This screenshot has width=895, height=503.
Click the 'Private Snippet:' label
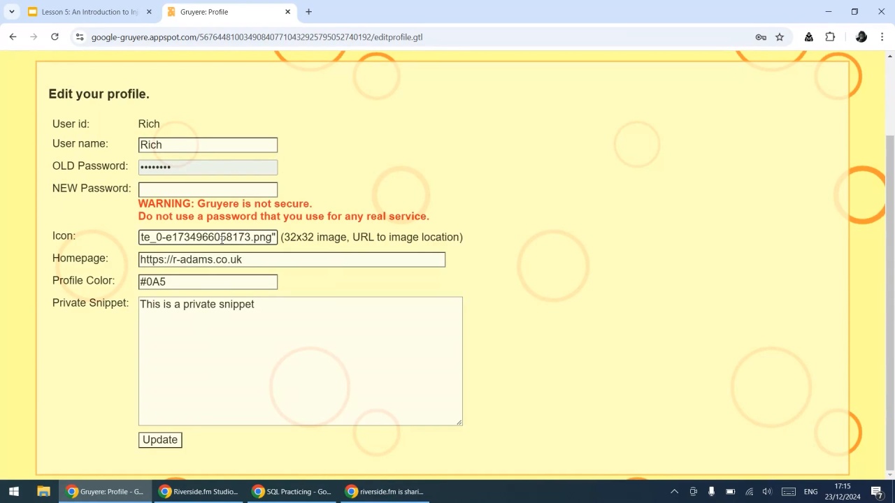[90, 302]
